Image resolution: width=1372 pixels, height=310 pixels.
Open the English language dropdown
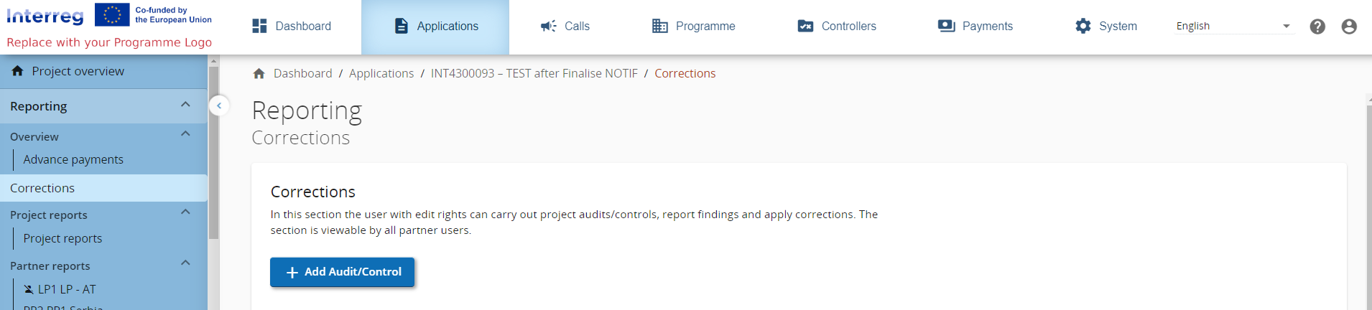[x=1233, y=27]
